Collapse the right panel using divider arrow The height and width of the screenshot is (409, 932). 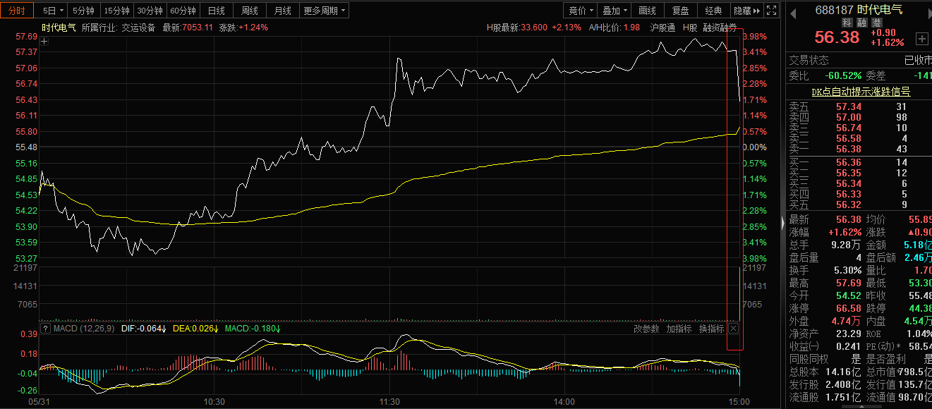782,223
